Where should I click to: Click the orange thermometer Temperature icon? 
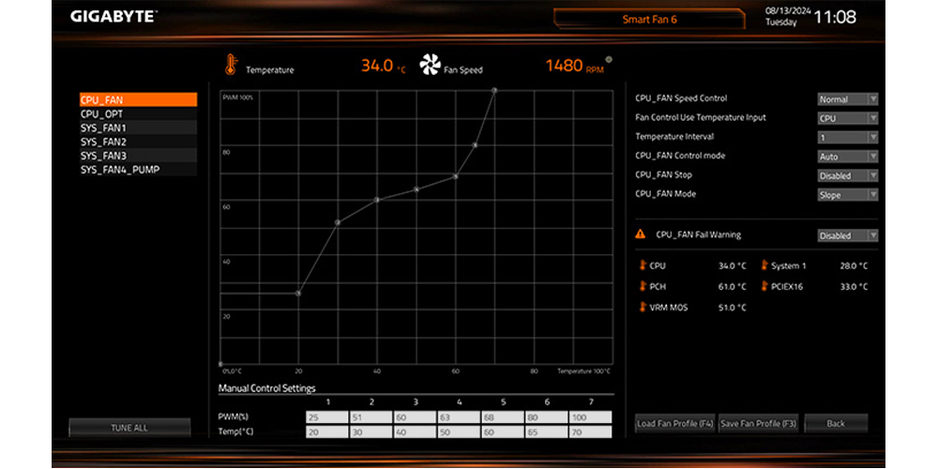tap(231, 65)
